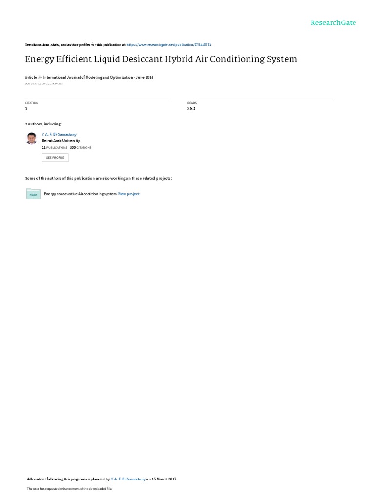
Task: Click the Energy consevative Air conditioning system title
Action: click(80, 194)
